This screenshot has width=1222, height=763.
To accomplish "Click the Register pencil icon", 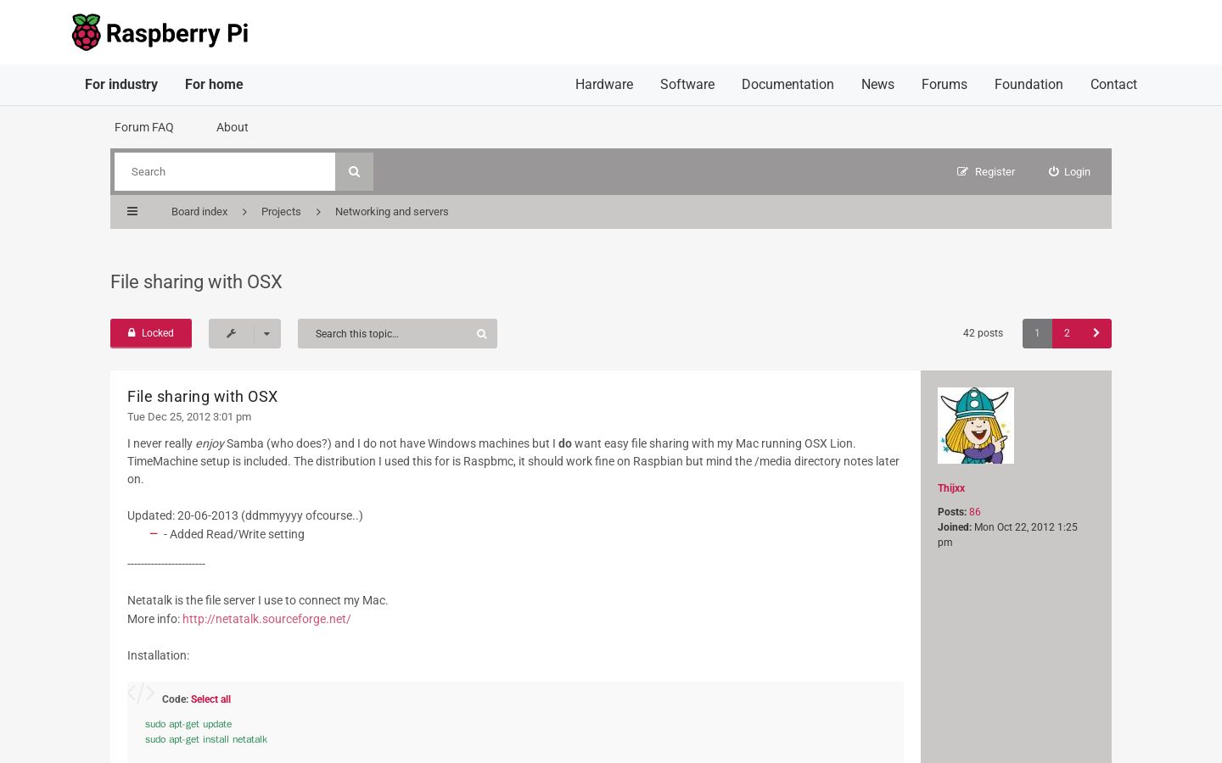I will [962, 171].
